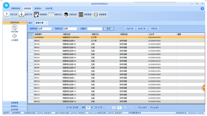
Task: Click the table select-all corner cell
Action: tap(31, 34)
